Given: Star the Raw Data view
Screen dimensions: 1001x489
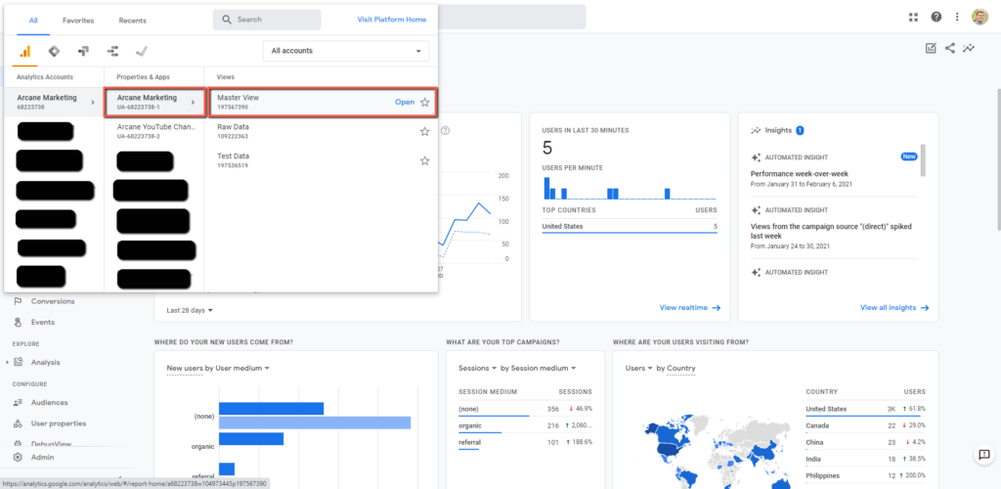Looking at the screenshot, I should point(424,131).
